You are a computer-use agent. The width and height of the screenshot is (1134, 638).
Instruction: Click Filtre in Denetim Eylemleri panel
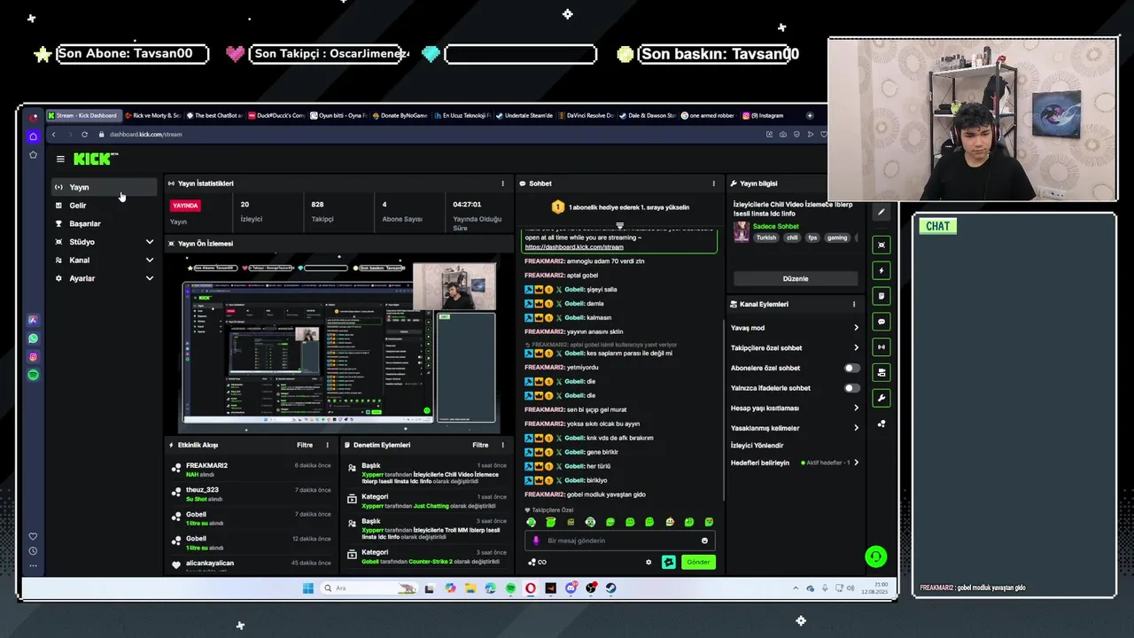pos(480,445)
